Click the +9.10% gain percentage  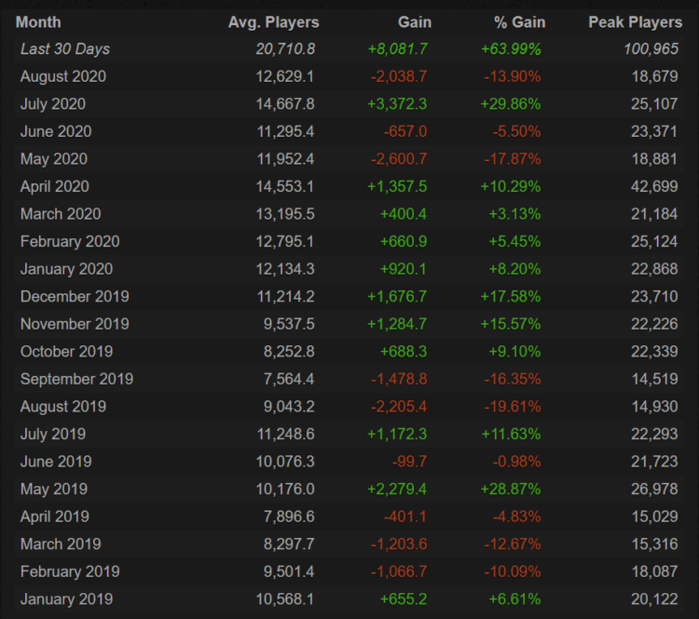[x=514, y=352]
